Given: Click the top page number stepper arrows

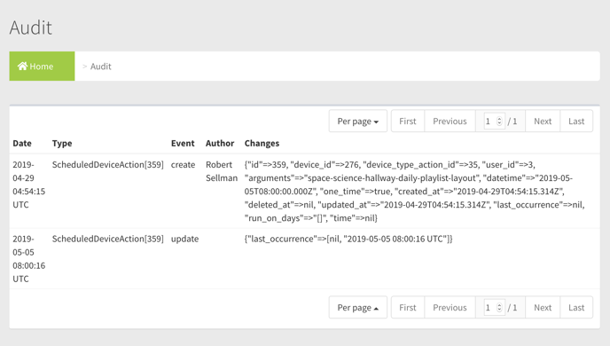Looking at the screenshot, I should pyautogui.click(x=499, y=122).
